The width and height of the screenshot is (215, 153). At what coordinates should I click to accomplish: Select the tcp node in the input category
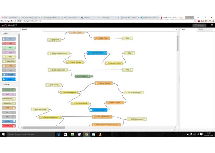(x=9, y=70)
